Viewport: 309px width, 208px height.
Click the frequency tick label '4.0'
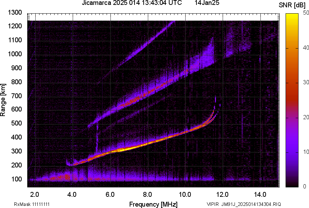click(72, 195)
